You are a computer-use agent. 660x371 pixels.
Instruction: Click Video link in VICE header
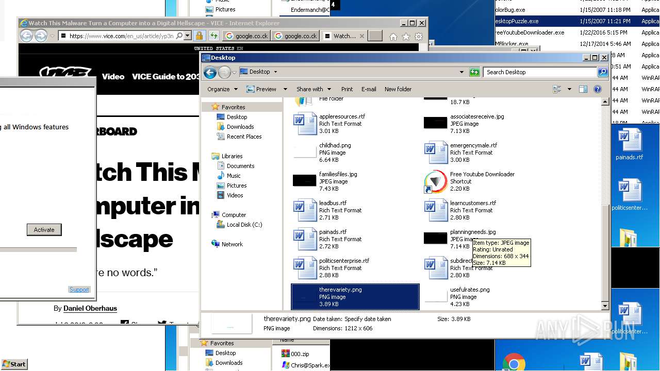click(x=113, y=76)
